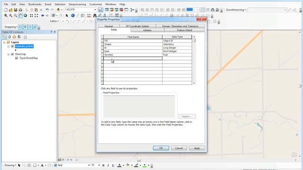This screenshot has width=303, height=170.
Task: Switch to List By Drawing Order view
Action: click(5, 37)
